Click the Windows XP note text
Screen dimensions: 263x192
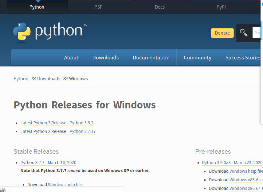(85, 171)
